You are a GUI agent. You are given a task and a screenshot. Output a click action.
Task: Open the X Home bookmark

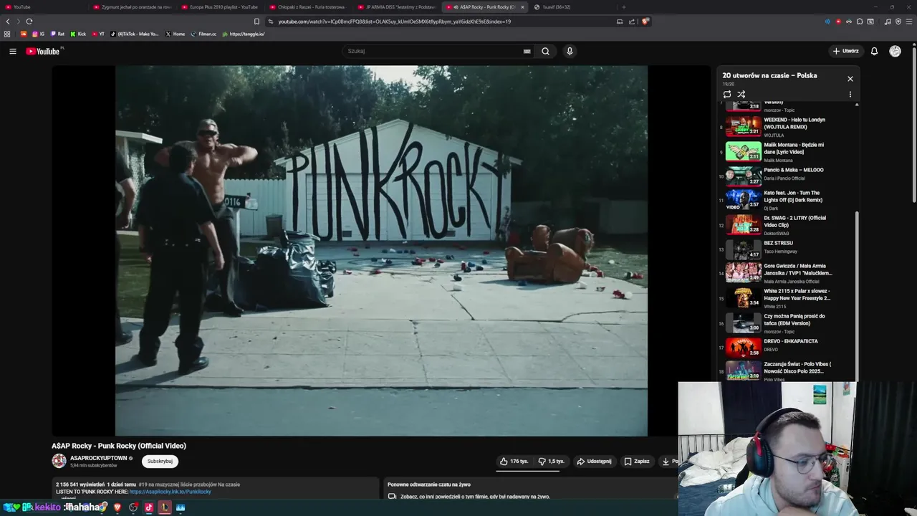pyautogui.click(x=175, y=34)
